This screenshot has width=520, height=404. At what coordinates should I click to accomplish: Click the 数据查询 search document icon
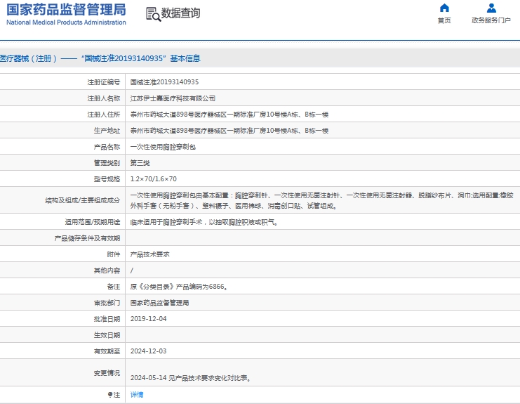pos(153,14)
